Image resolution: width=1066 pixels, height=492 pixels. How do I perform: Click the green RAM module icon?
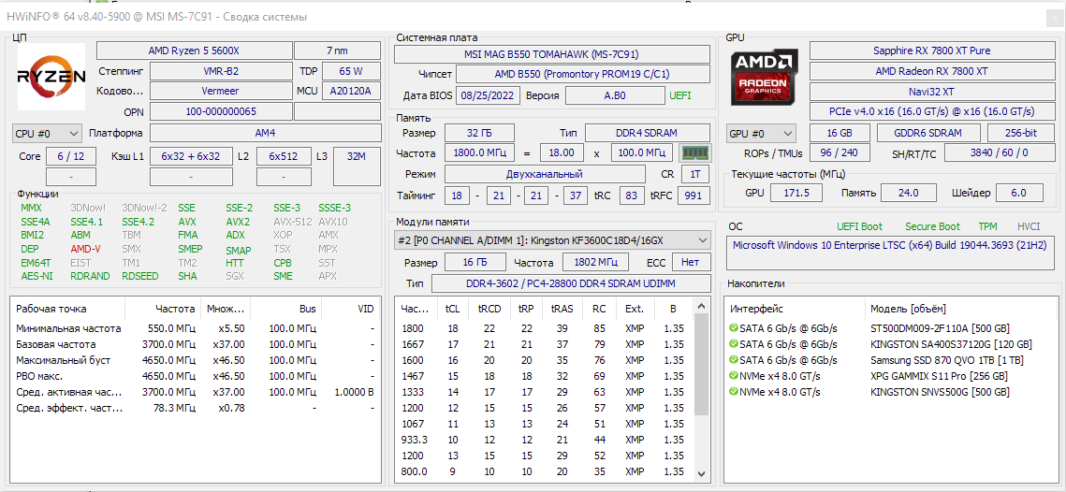(x=694, y=152)
